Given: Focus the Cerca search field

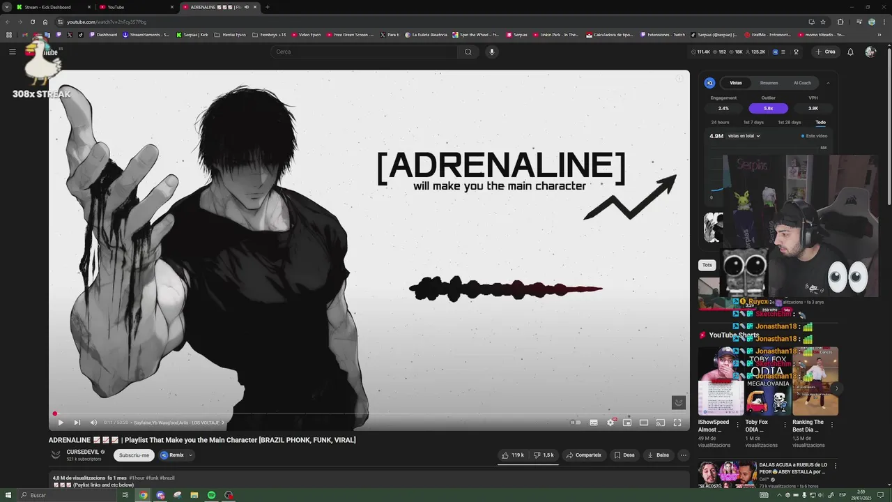Looking at the screenshot, I should [x=363, y=52].
